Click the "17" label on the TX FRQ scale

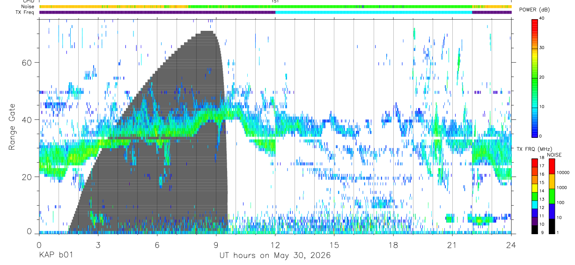coord(542,166)
